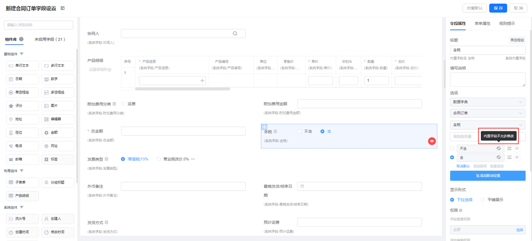
Task: Pick the 产品明细 layout component
Action: [x=23, y=196]
